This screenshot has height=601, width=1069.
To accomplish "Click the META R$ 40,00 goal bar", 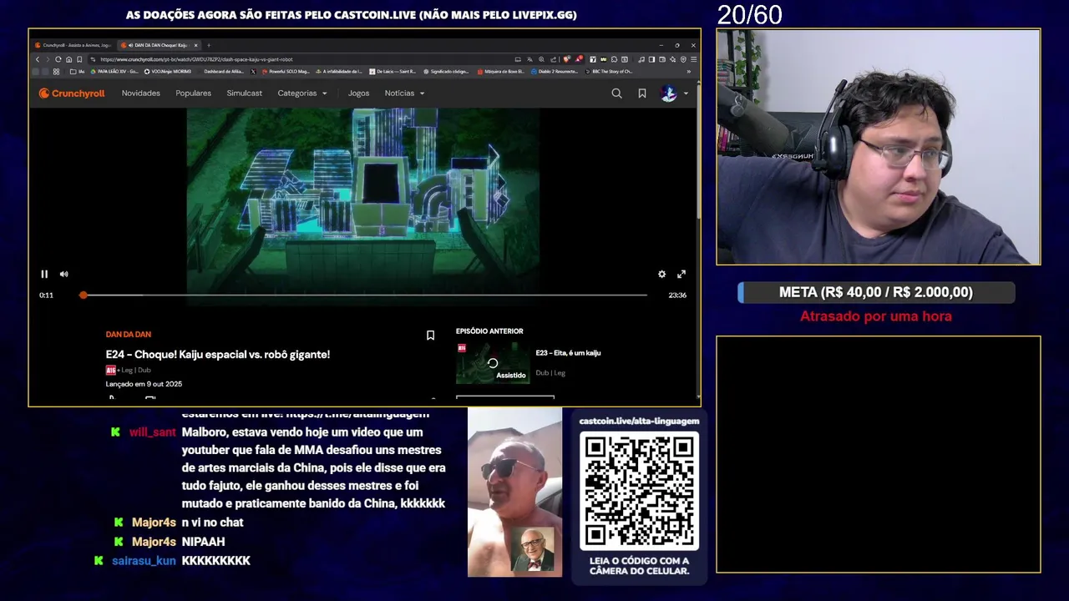I will [876, 292].
